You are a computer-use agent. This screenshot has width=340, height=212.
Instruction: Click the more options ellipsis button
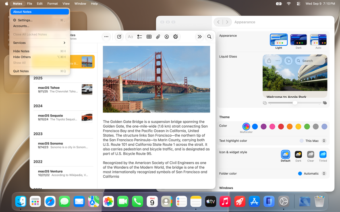click(106, 37)
